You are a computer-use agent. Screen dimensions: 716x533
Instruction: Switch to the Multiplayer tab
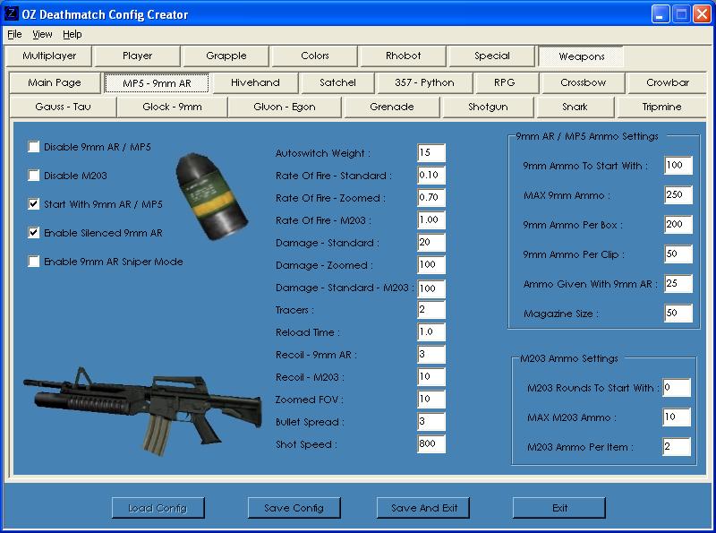49,56
